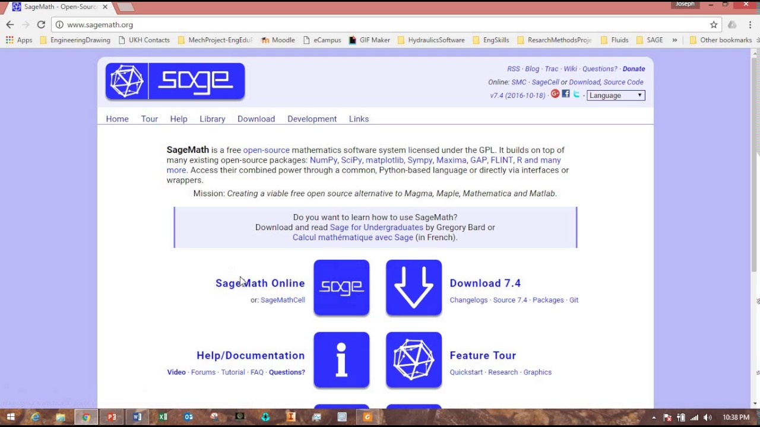Click the open-source link in description

click(266, 150)
